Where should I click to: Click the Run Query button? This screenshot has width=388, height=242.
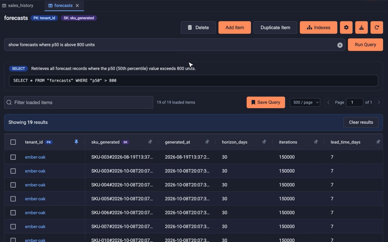365,45
